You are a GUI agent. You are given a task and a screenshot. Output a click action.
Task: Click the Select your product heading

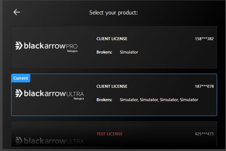click(114, 13)
